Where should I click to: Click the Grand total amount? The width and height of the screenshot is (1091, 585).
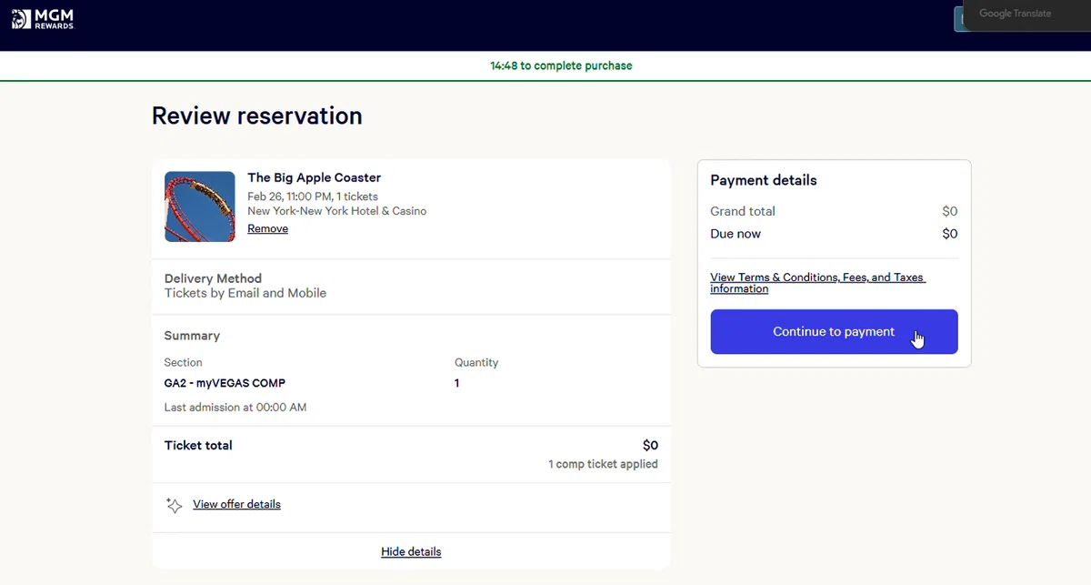(x=950, y=211)
